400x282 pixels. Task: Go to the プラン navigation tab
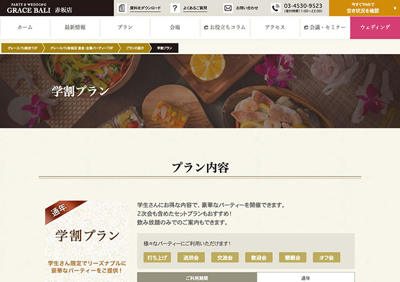point(125,27)
